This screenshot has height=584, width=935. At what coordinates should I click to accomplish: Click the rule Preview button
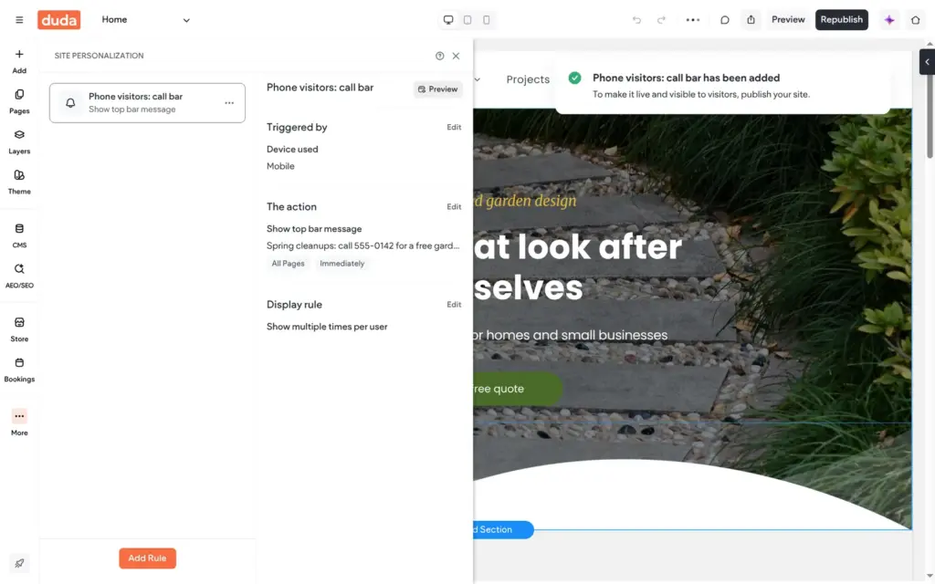(437, 89)
